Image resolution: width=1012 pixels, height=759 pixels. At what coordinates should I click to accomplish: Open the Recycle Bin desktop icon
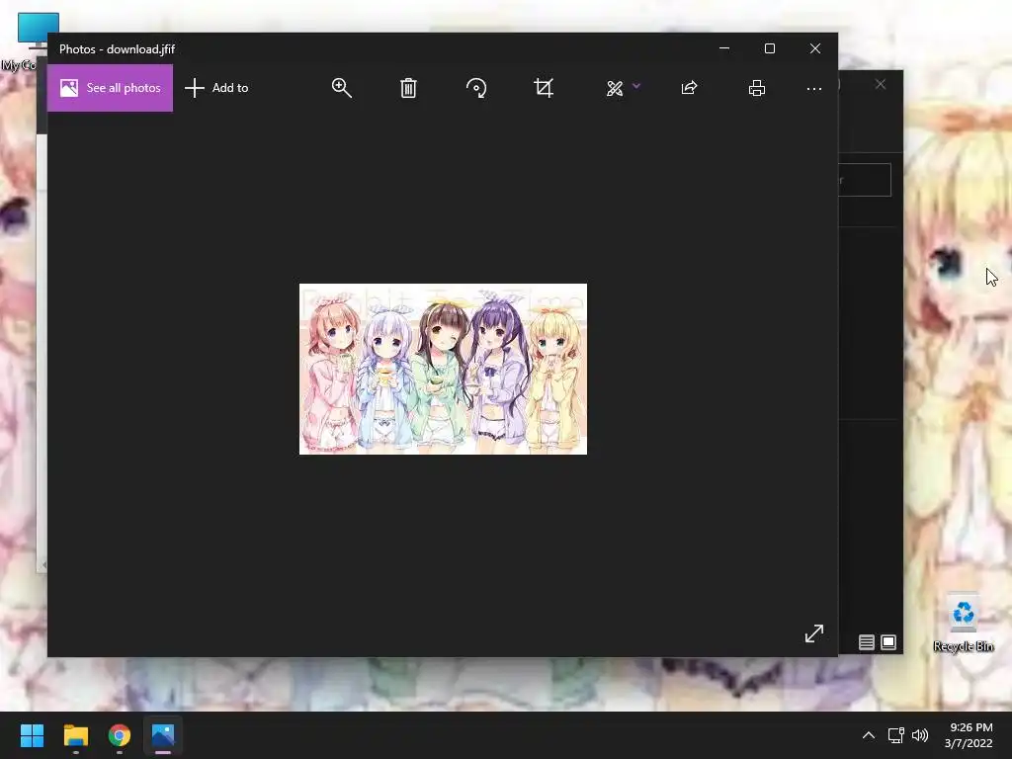pos(964,624)
